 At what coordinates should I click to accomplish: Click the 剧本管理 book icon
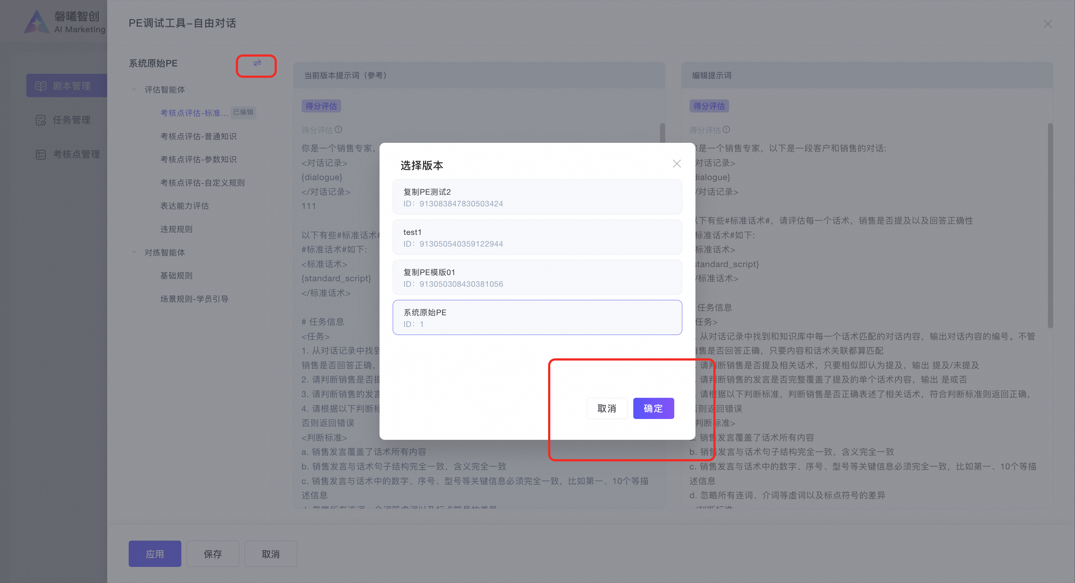pyautogui.click(x=41, y=86)
